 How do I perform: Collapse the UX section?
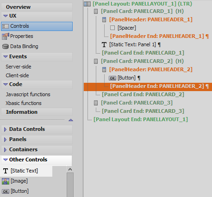(6, 16)
